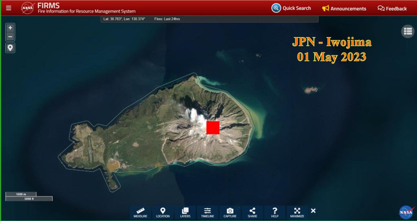Screen dimensions: 417x221
Task: Open the hamburger main menu
Action: click(x=9, y=8)
